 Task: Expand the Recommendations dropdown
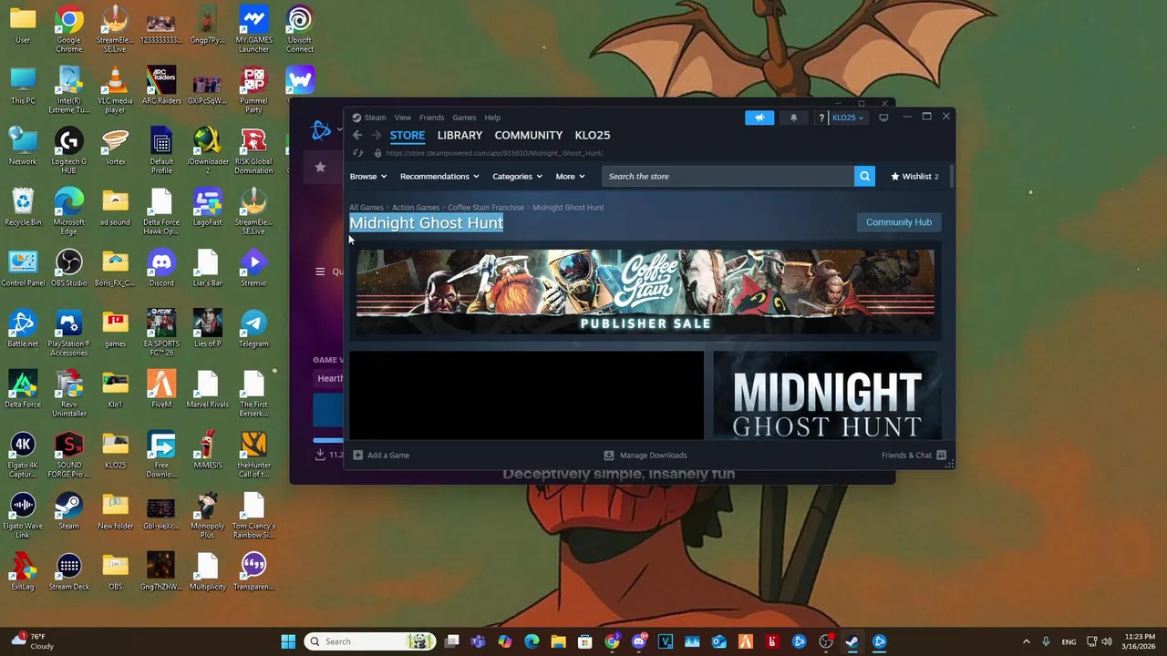pyautogui.click(x=439, y=176)
